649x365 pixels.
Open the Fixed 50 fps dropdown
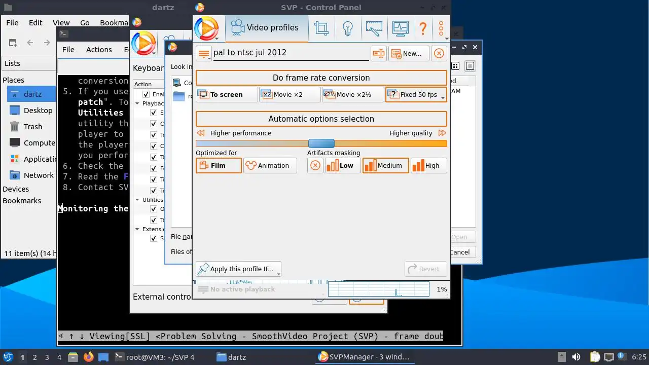pyautogui.click(x=416, y=95)
